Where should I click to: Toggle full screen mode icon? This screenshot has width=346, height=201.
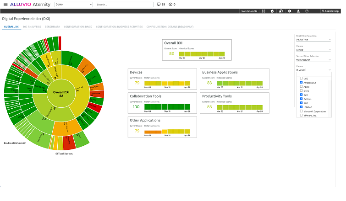coord(264,11)
